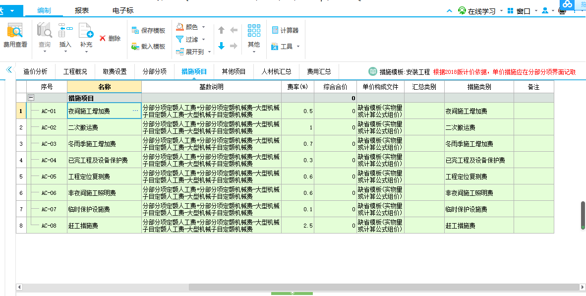Expand dropdown arrow under 查询
Viewport: 586px width, 296px height.
pyautogui.click(x=45, y=52)
